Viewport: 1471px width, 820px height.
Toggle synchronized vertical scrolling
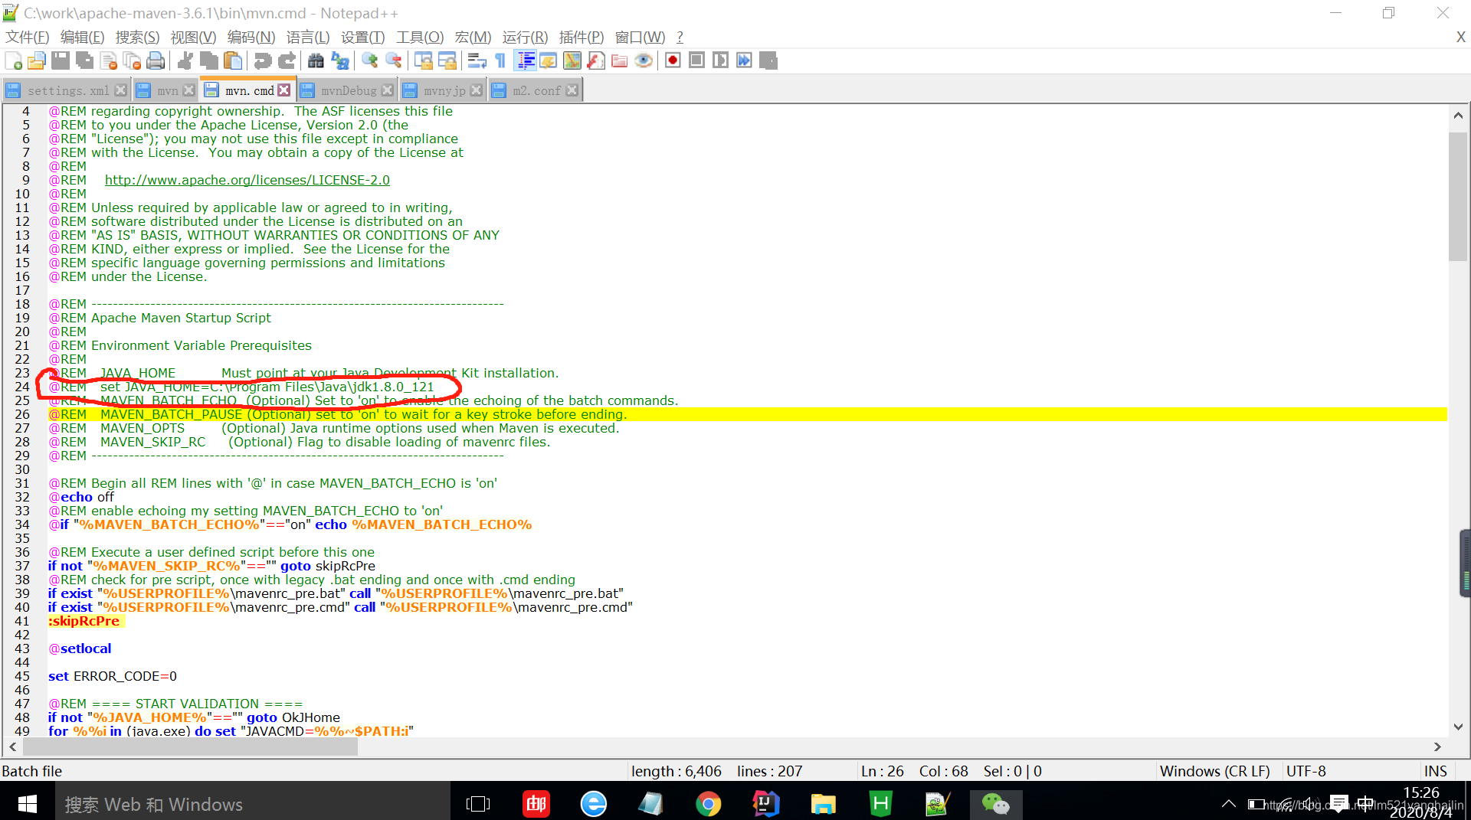tap(424, 60)
